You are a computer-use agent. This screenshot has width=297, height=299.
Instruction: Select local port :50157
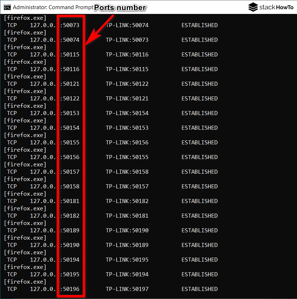click(70, 172)
